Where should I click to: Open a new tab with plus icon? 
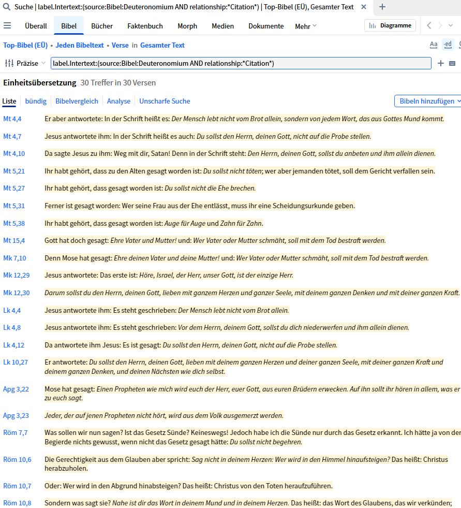(x=382, y=7)
